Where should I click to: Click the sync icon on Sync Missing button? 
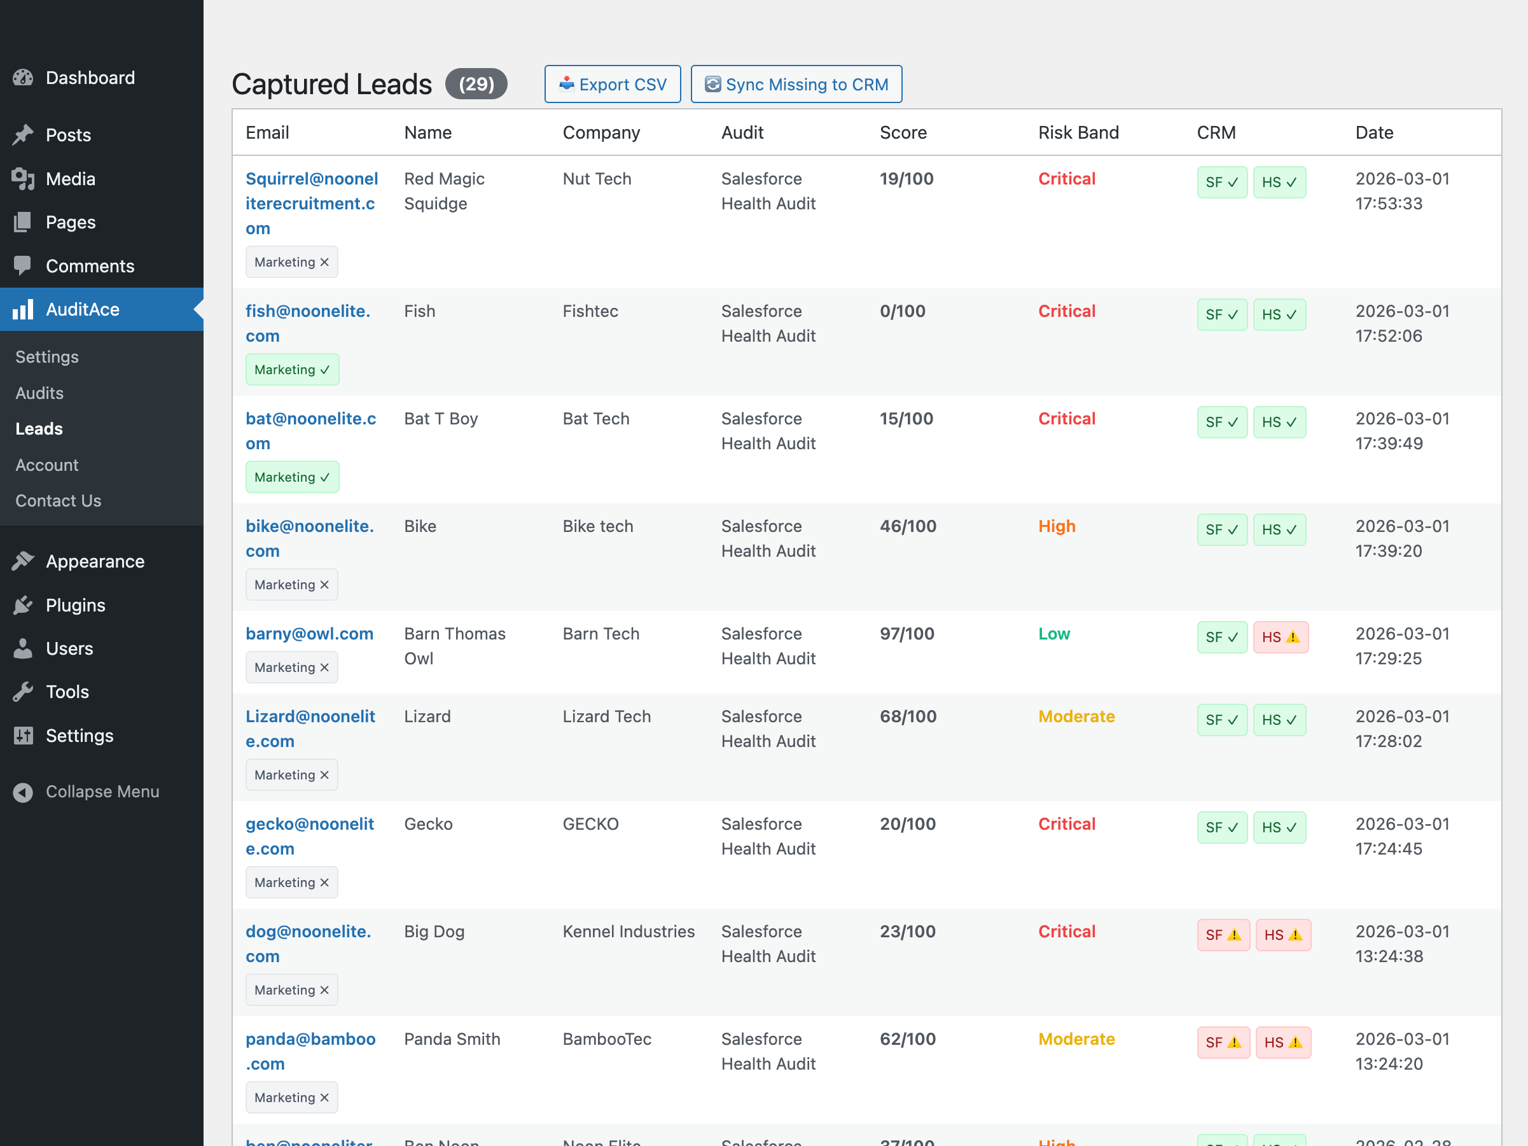click(714, 83)
